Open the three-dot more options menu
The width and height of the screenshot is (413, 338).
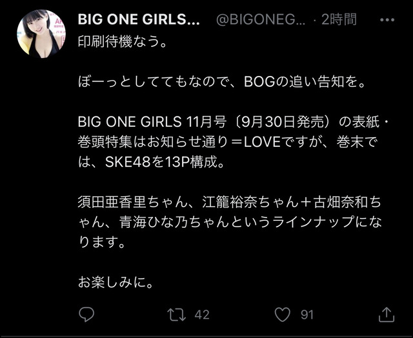pos(387,20)
